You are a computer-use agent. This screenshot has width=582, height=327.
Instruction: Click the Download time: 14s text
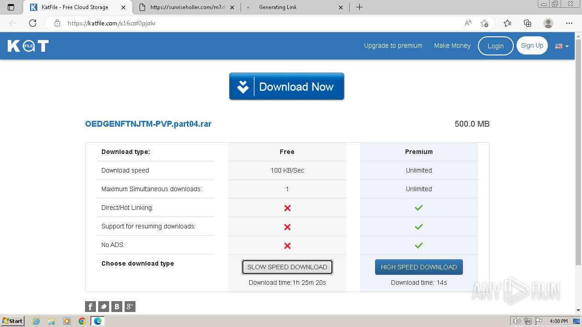click(x=419, y=282)
